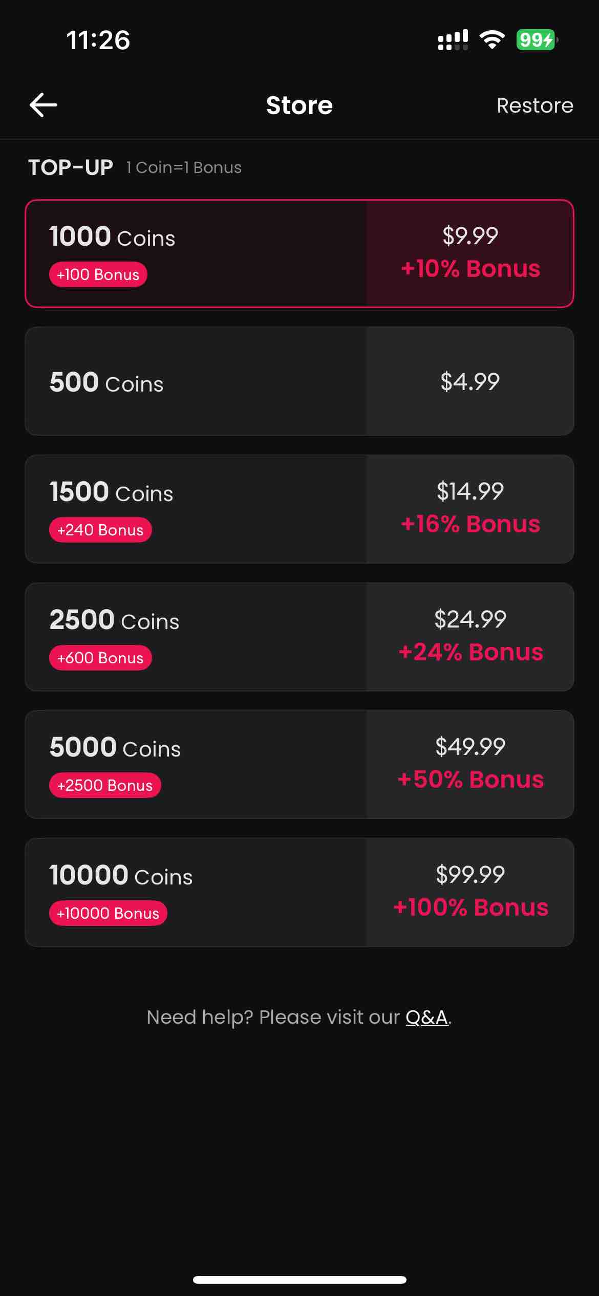Tap the cellular signal icon
Viewport: 599px width, 1296px height.
tap(453, 39)
